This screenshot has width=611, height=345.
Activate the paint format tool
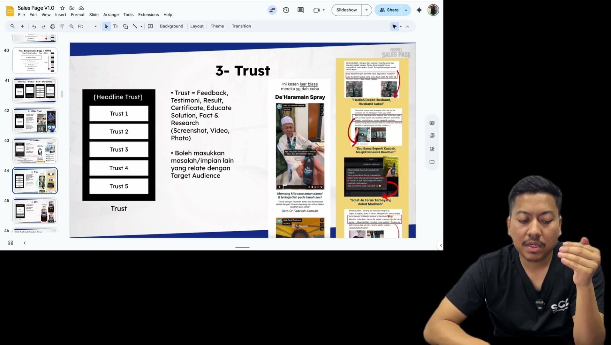pyautogui.click(x=62, y=27)
